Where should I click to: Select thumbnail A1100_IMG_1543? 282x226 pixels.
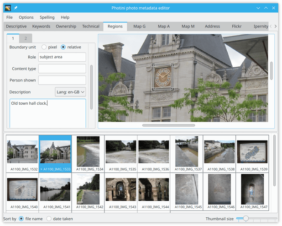[121, 192]
